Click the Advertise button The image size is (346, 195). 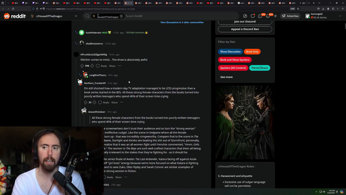[x=290, y=16]
